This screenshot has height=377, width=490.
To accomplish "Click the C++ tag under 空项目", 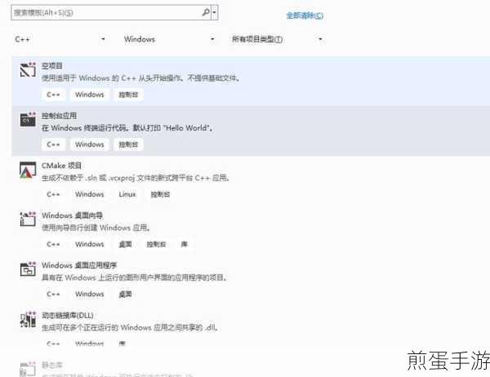I will pyautogui.click(x=53, y=95).
